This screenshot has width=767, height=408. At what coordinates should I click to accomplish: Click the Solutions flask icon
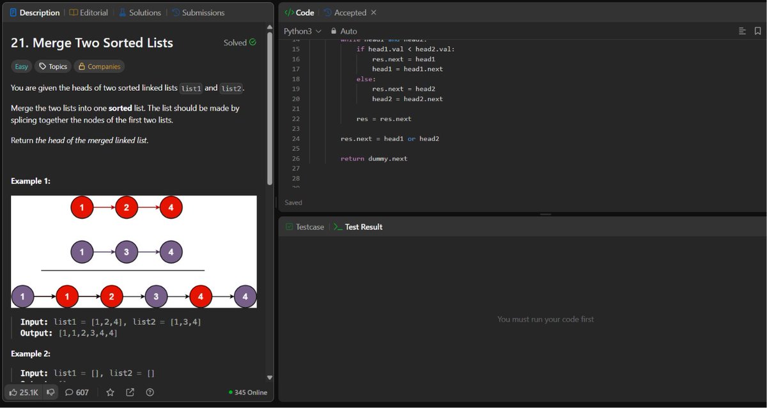coord(121,12)
